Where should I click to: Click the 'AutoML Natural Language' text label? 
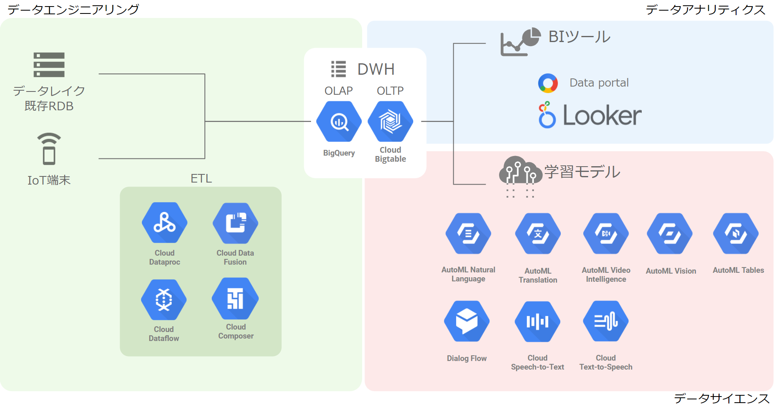(x=468, y=274)
